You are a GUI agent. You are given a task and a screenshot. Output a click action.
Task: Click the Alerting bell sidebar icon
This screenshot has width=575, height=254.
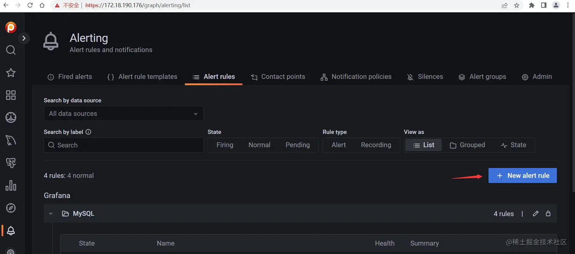[x=11, y=230]
